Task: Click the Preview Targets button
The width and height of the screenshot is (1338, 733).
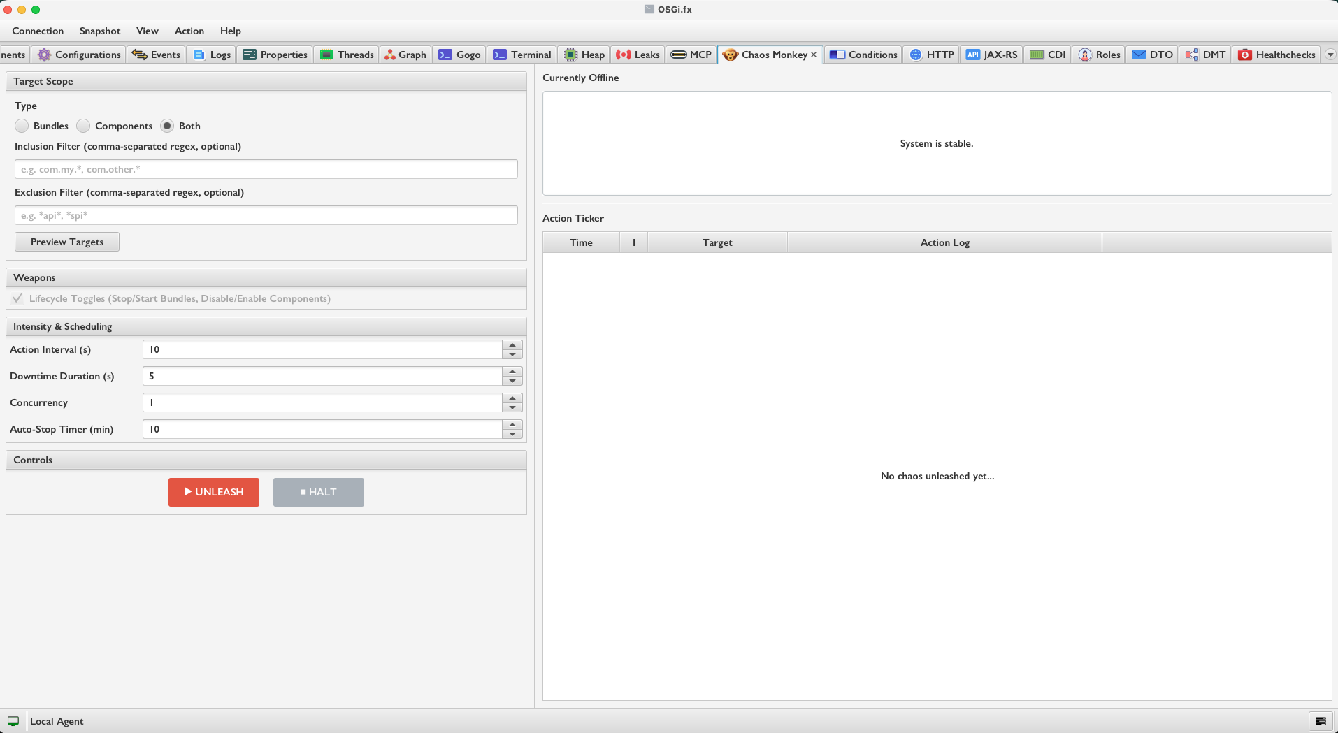Action: tap(67, 242)
